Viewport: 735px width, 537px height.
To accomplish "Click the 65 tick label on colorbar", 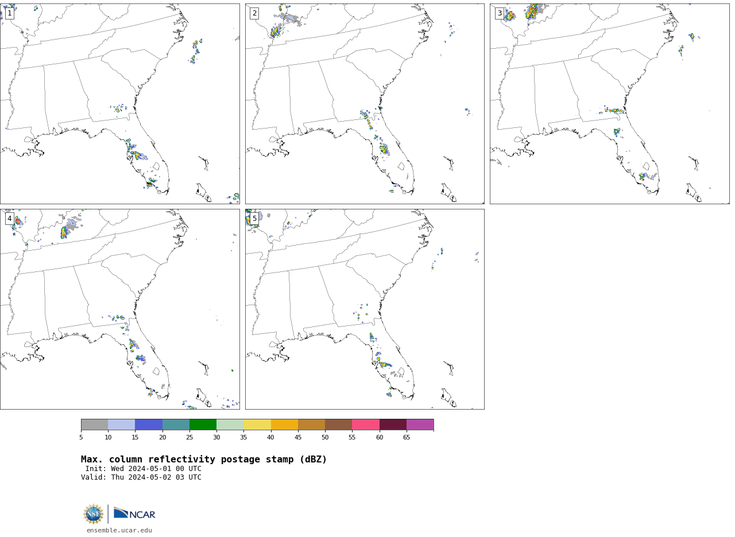I will (407, 438).
